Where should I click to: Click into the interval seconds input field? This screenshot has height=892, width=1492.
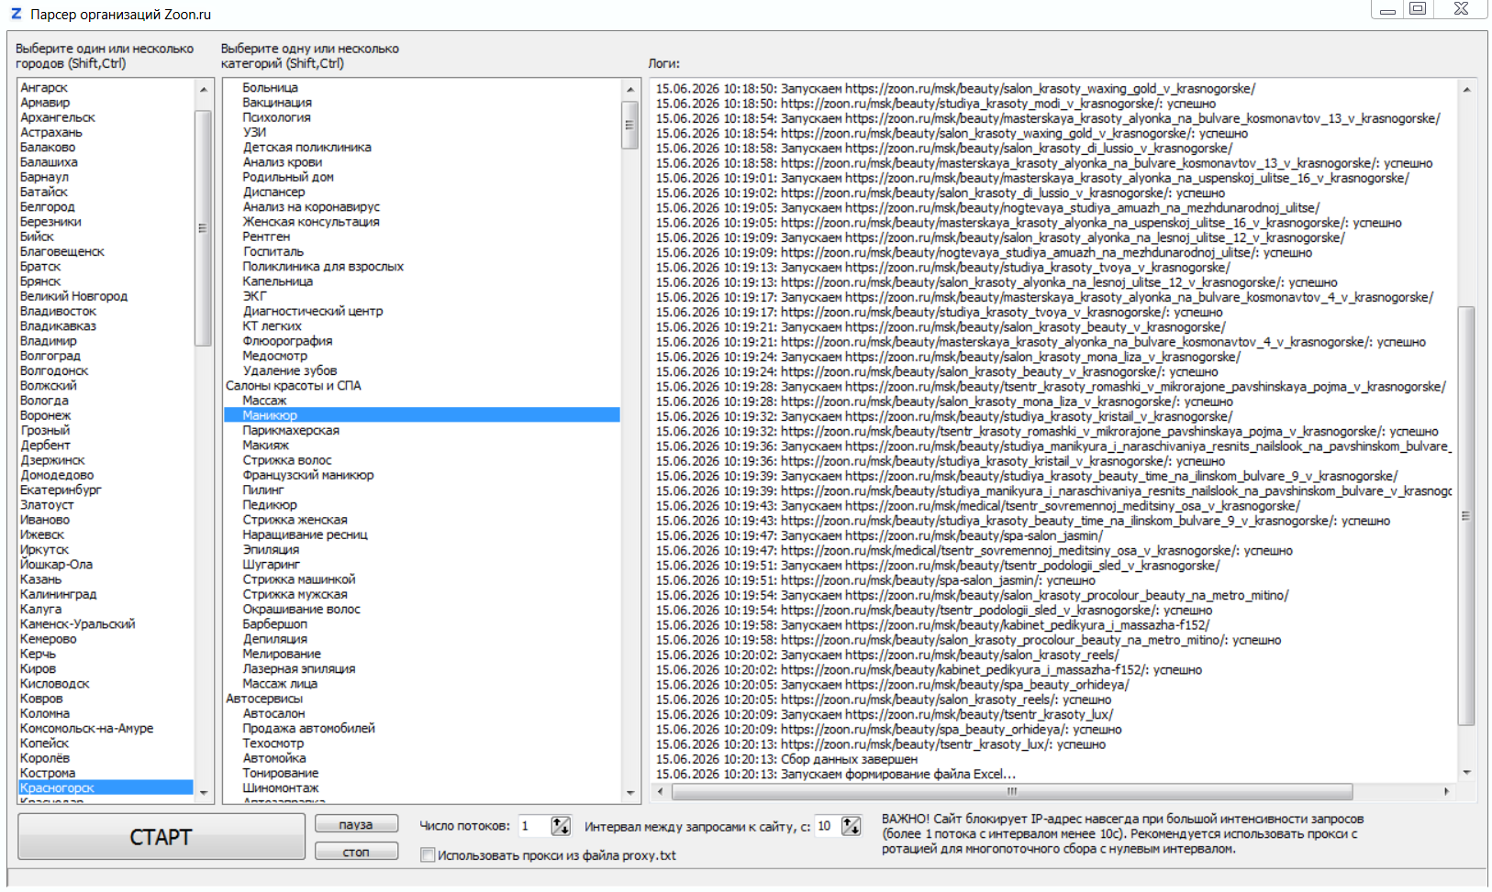[x=828, y=826]
